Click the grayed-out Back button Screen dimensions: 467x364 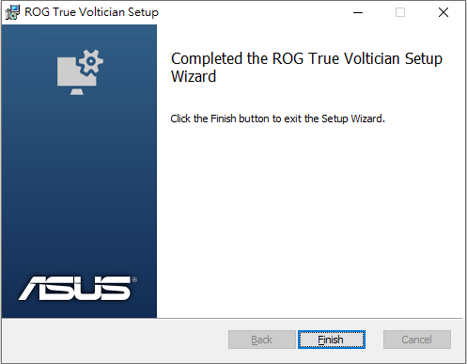pos(262,340)
